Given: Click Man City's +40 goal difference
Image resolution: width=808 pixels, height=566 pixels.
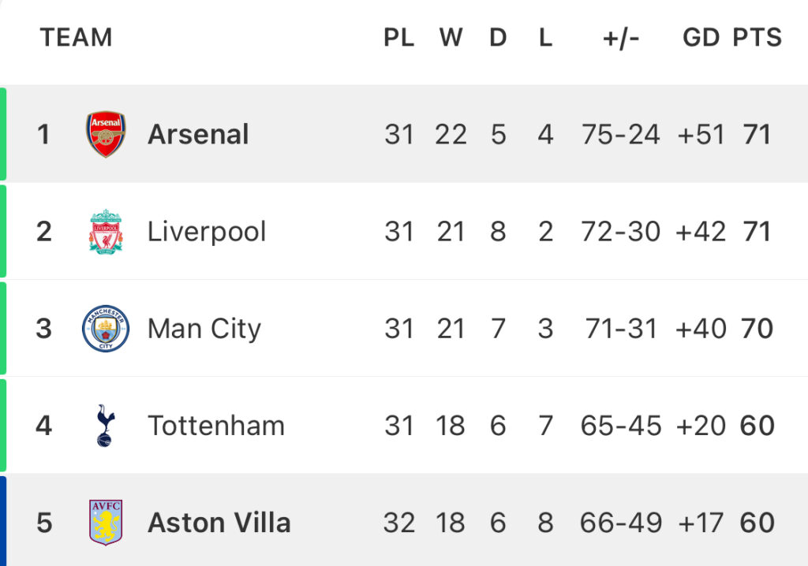Looking at the screenshot, I should (x=701, y=329).
